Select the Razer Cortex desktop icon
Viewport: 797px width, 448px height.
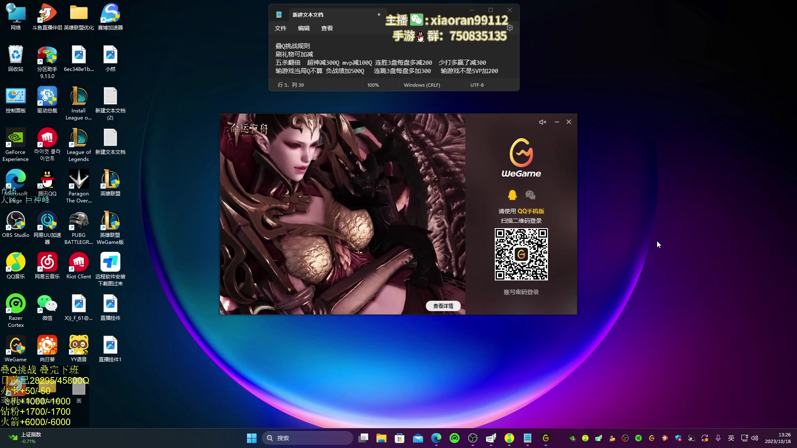pyautogui.click(x=16, y=311)
